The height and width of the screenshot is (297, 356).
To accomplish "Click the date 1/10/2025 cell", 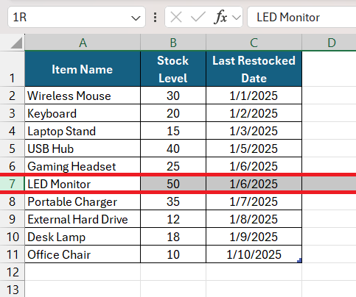I will point(254,254).
